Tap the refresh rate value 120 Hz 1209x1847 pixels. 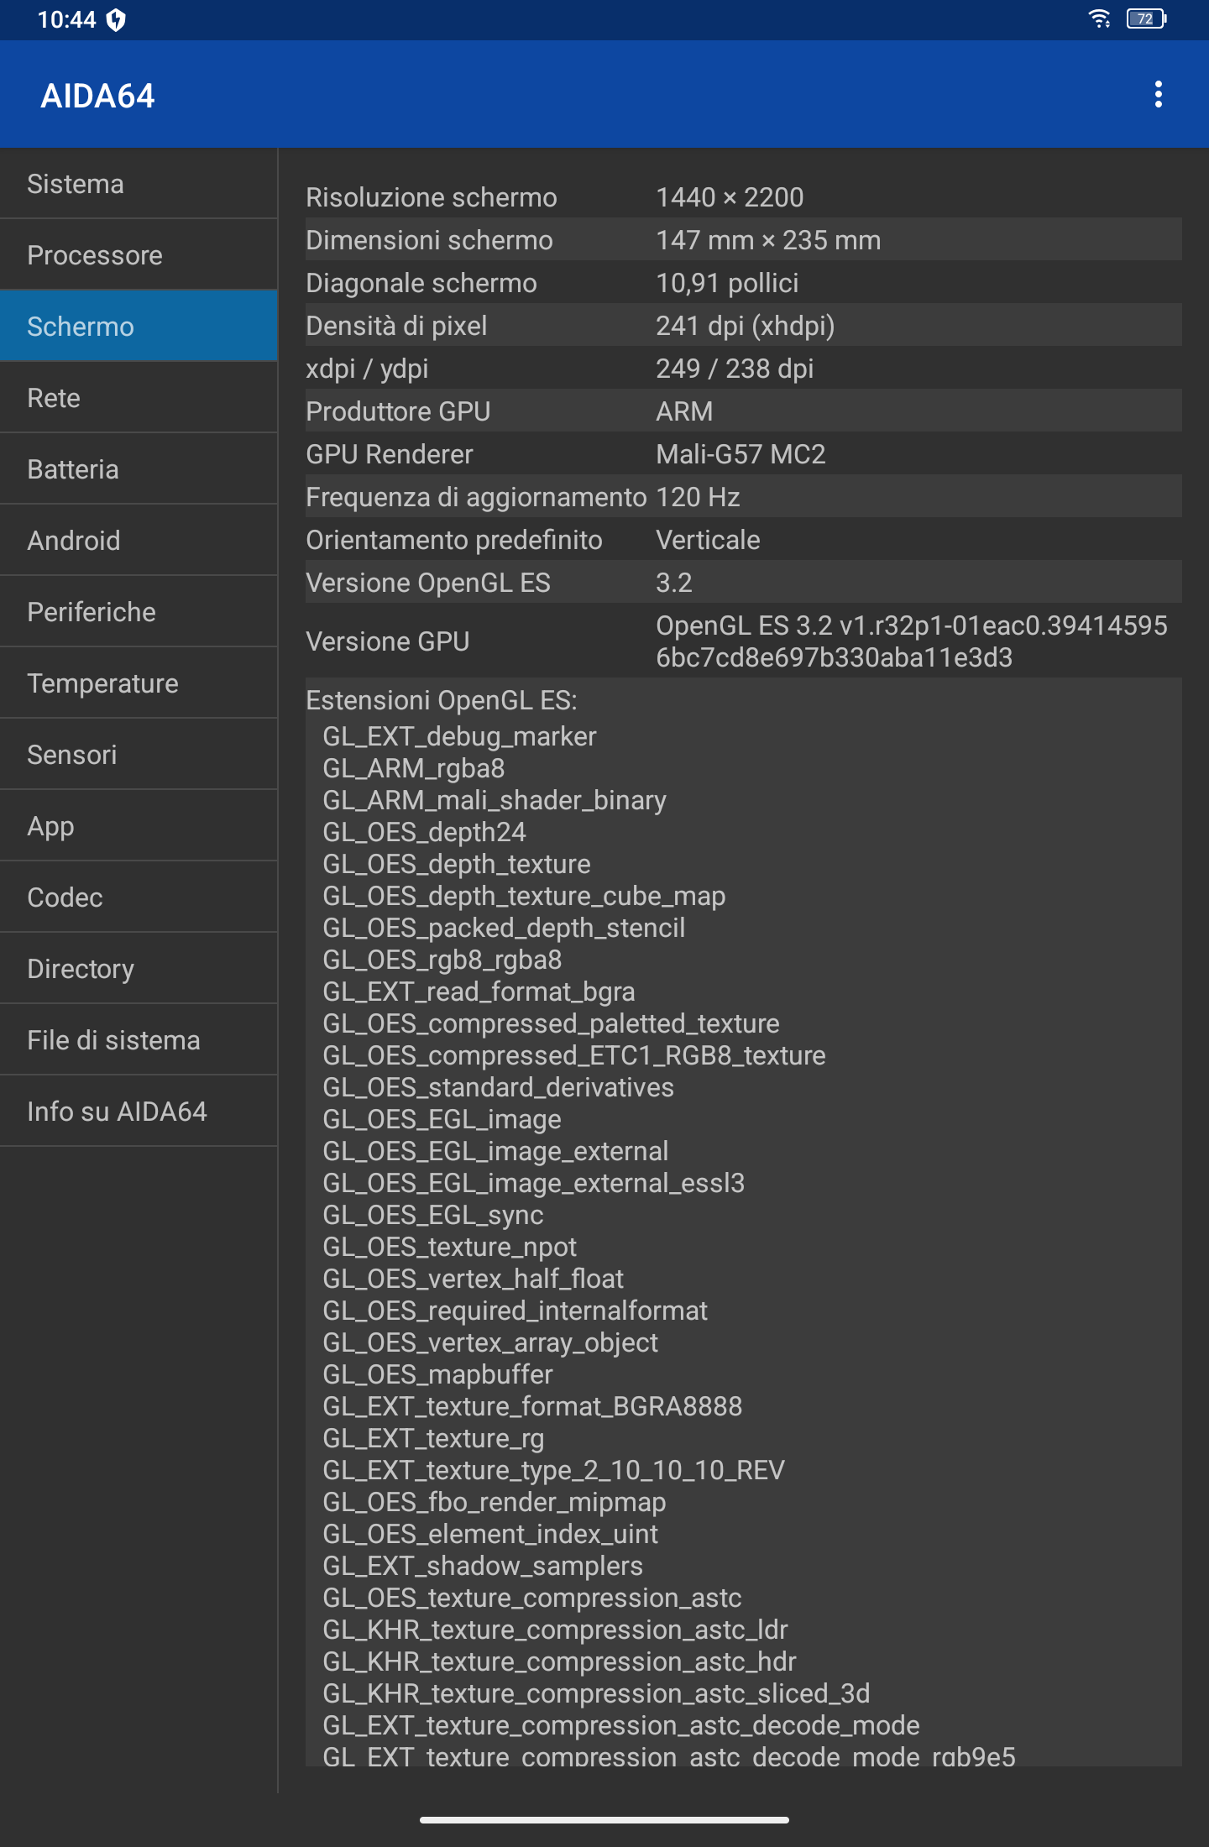click(698, 497)
